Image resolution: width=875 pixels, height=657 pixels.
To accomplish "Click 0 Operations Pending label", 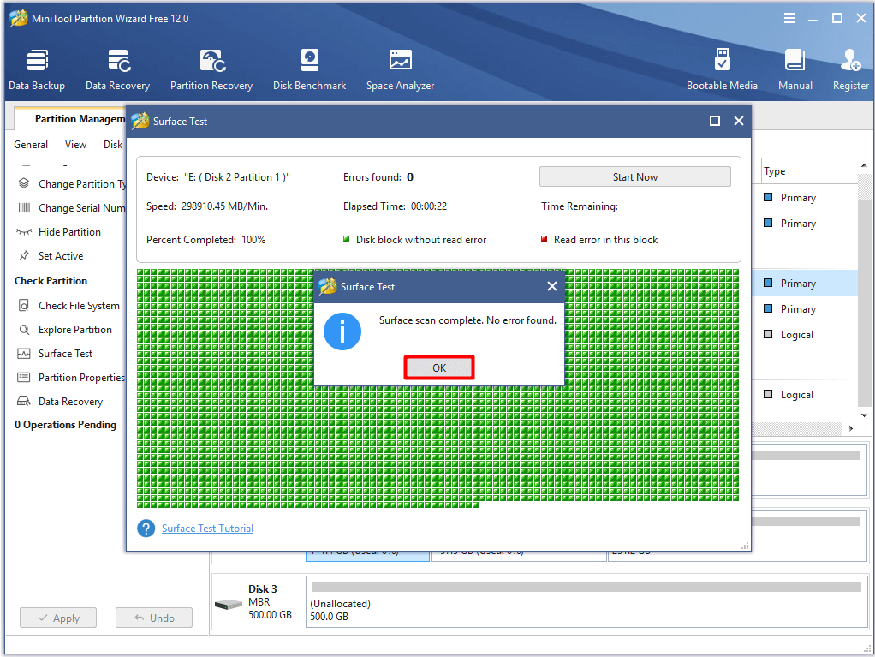I will 65,424.
